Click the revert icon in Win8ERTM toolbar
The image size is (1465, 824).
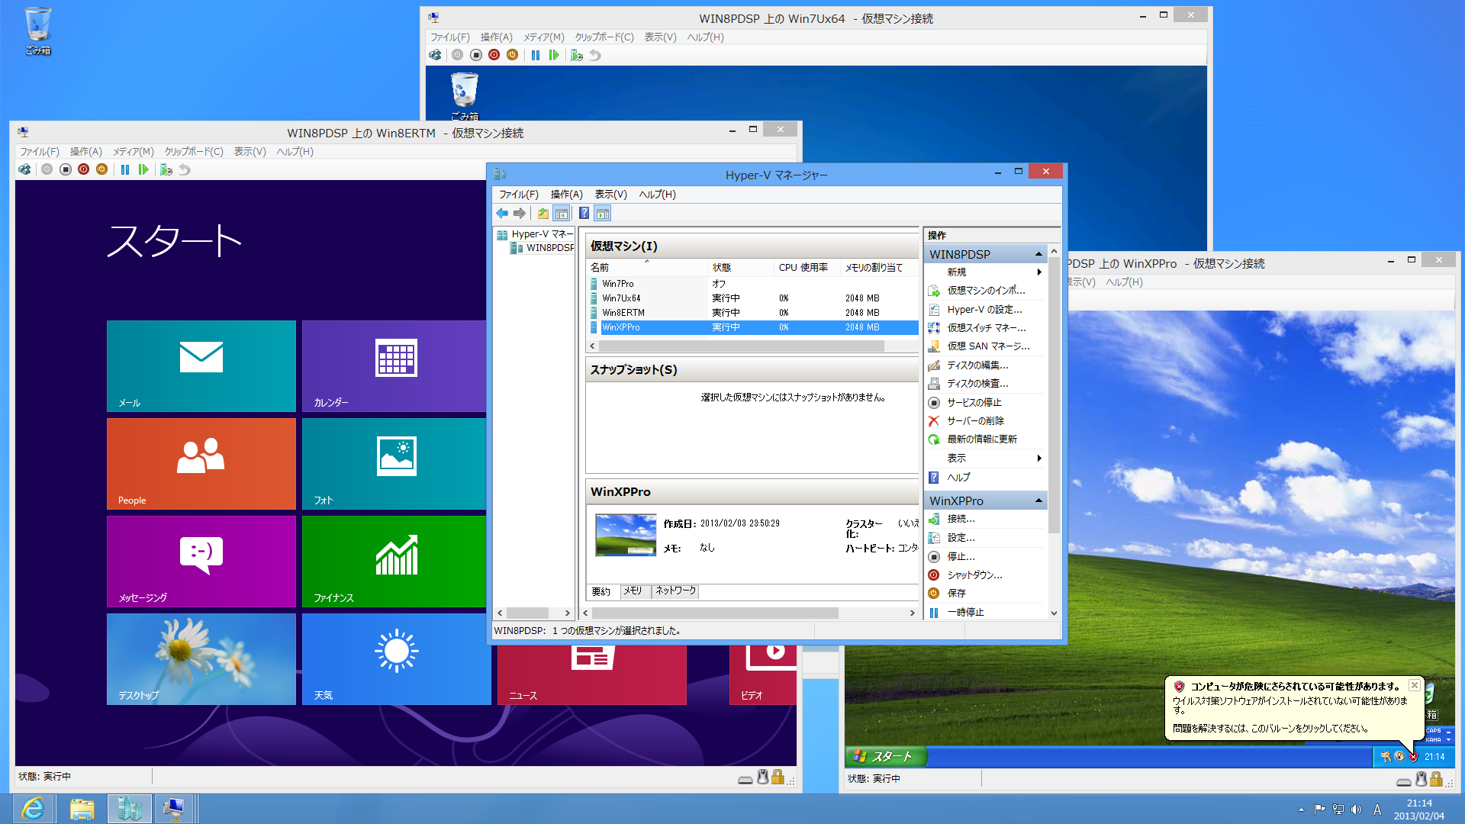point(185,169)
